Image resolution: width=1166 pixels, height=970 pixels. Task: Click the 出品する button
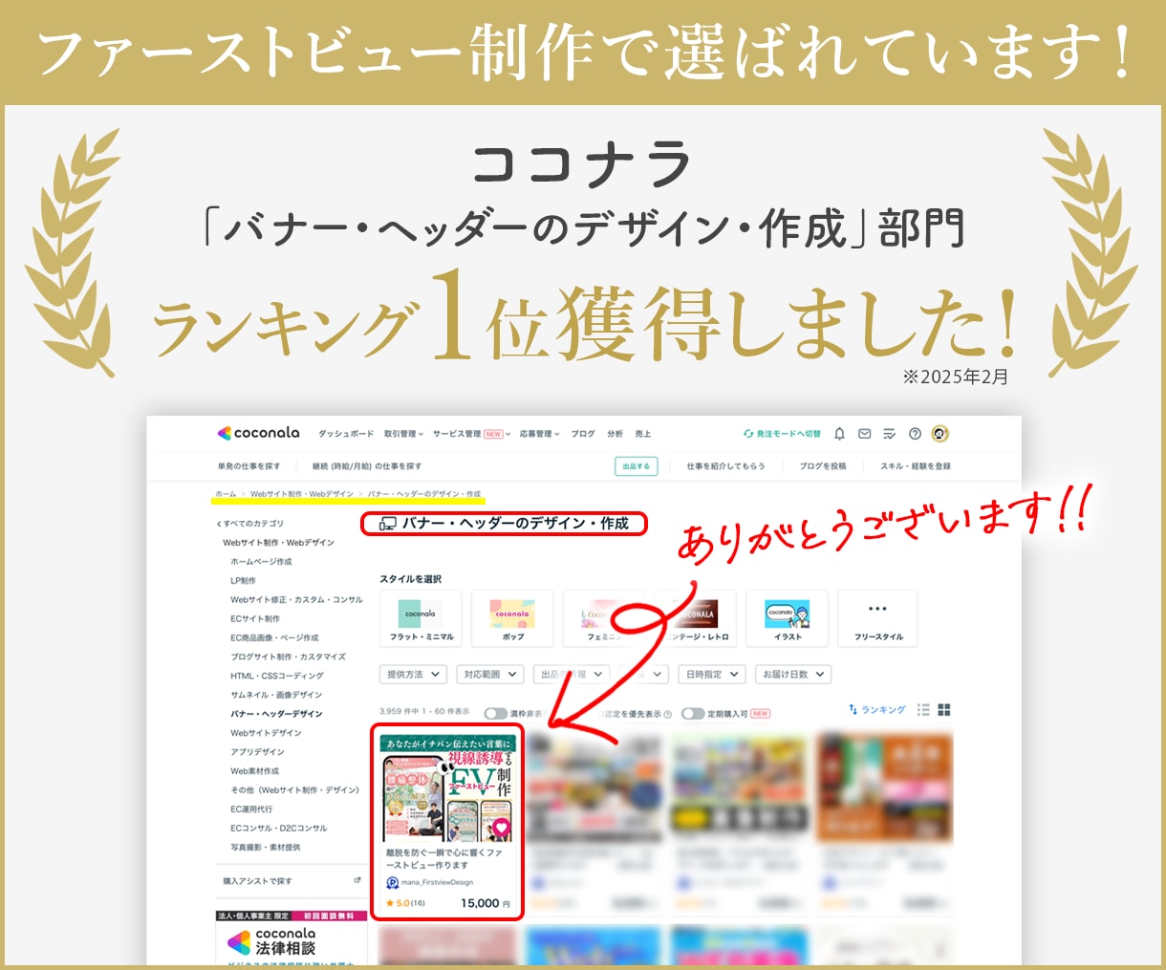pyautogui.click(x=636, y=466)
